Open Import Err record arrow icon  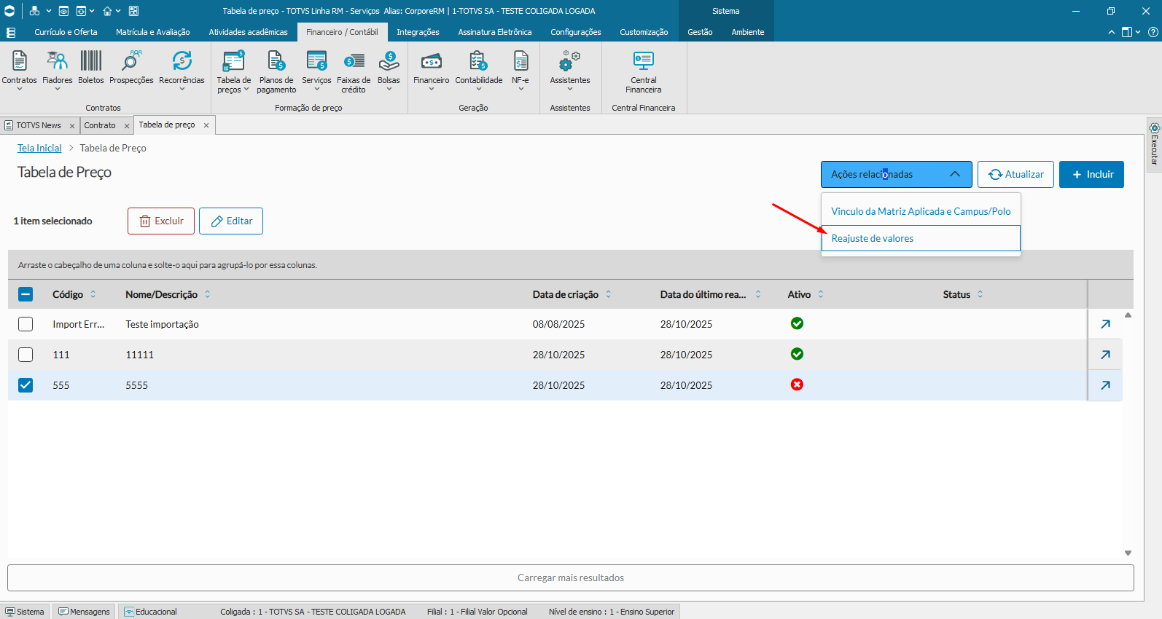pyautogui.click(x=1105, y=324)
